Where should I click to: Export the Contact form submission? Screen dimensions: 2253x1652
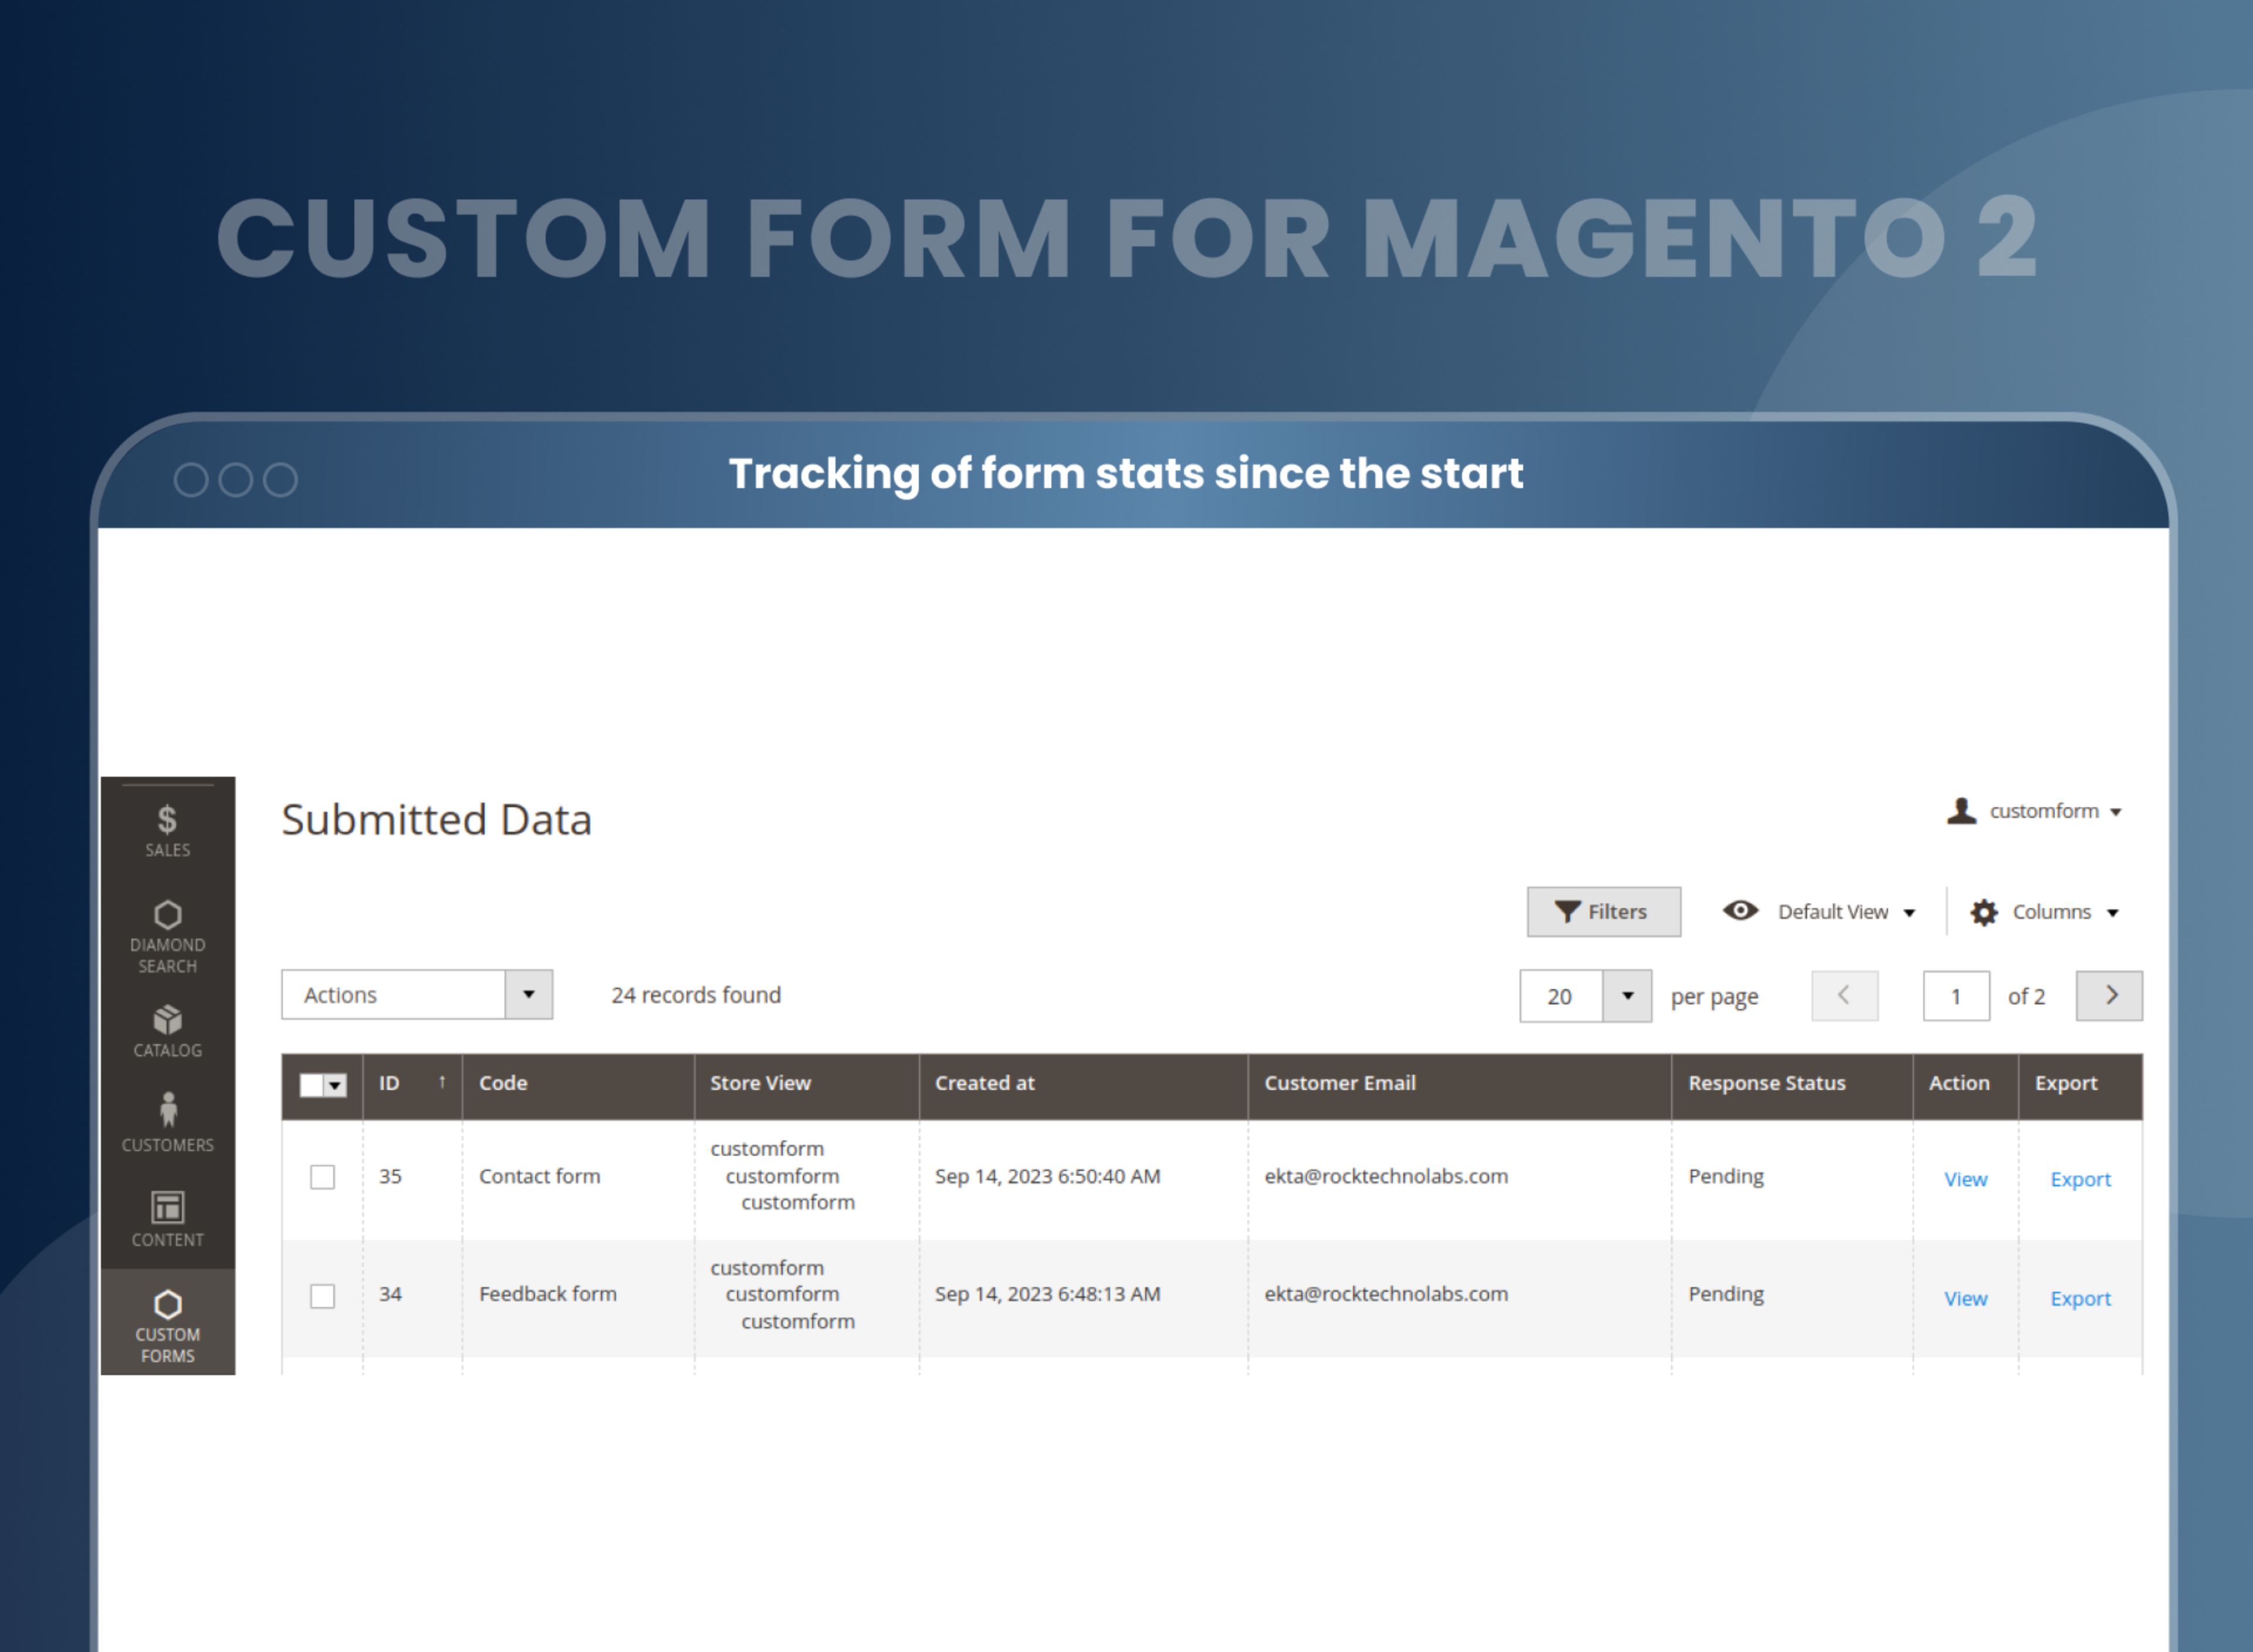click(x=2080, y=1180)
